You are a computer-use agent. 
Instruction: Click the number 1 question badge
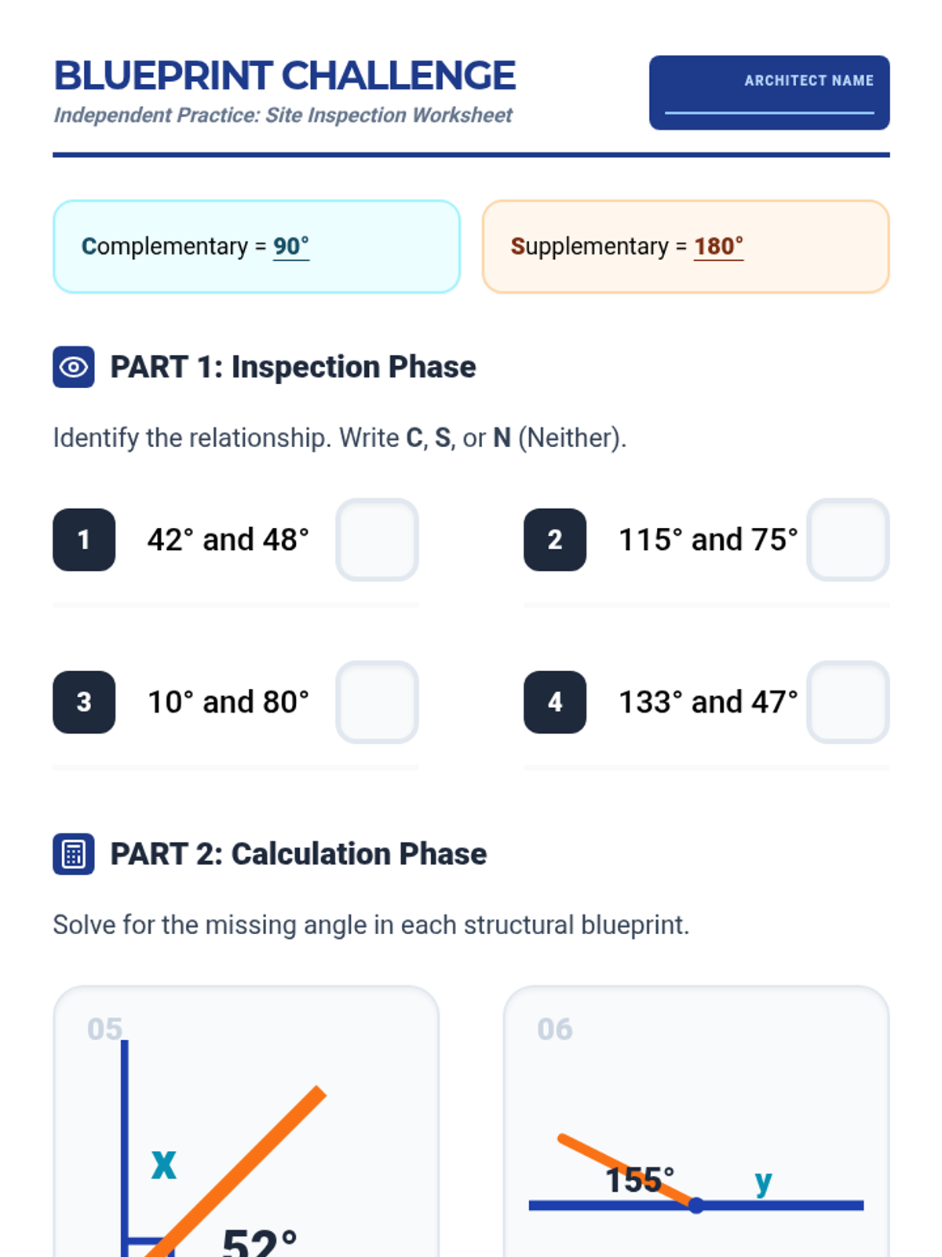pyautogui.click(x=84, y=540)
